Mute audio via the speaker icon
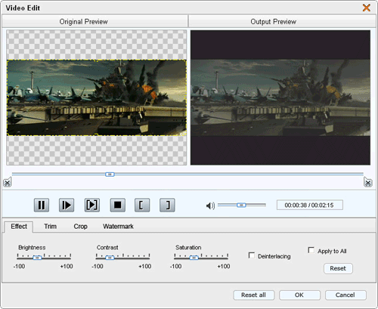The width and height of the screenshot is (378, 309). (210, 205)
